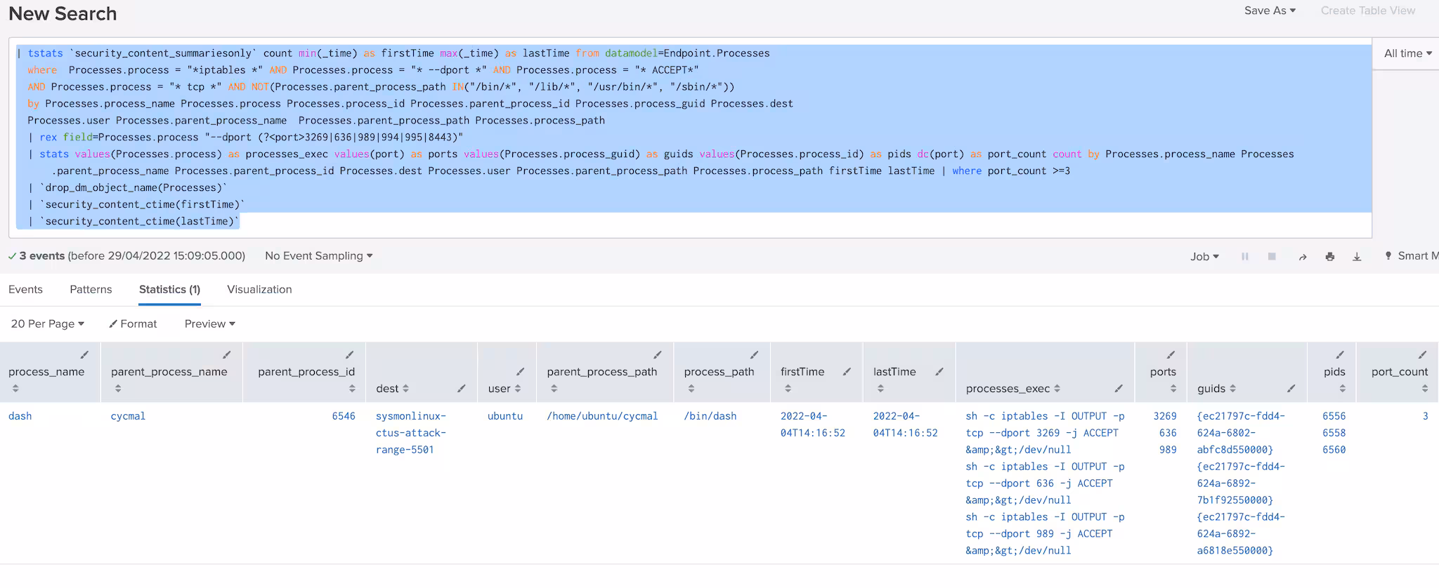This screenshot has height=588, width=1439.
Task: Pause the search job
Action: pyautogui.click(x=1244, y=257)
